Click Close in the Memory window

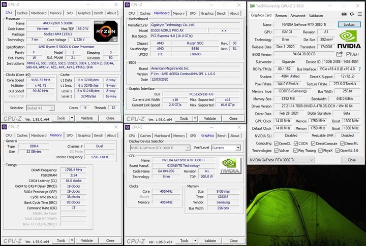[x=110, y=240]
